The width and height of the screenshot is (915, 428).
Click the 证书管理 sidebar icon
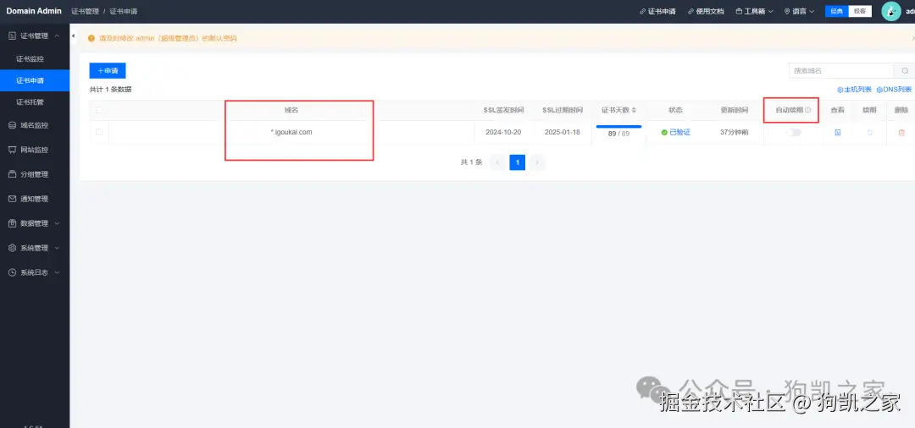12,36
